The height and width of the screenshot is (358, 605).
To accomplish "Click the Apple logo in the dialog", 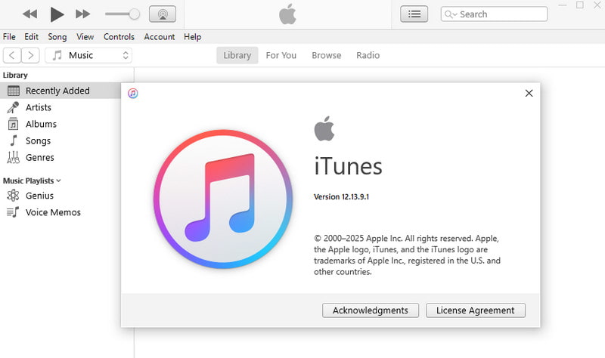I will click(x=324, y=128).
